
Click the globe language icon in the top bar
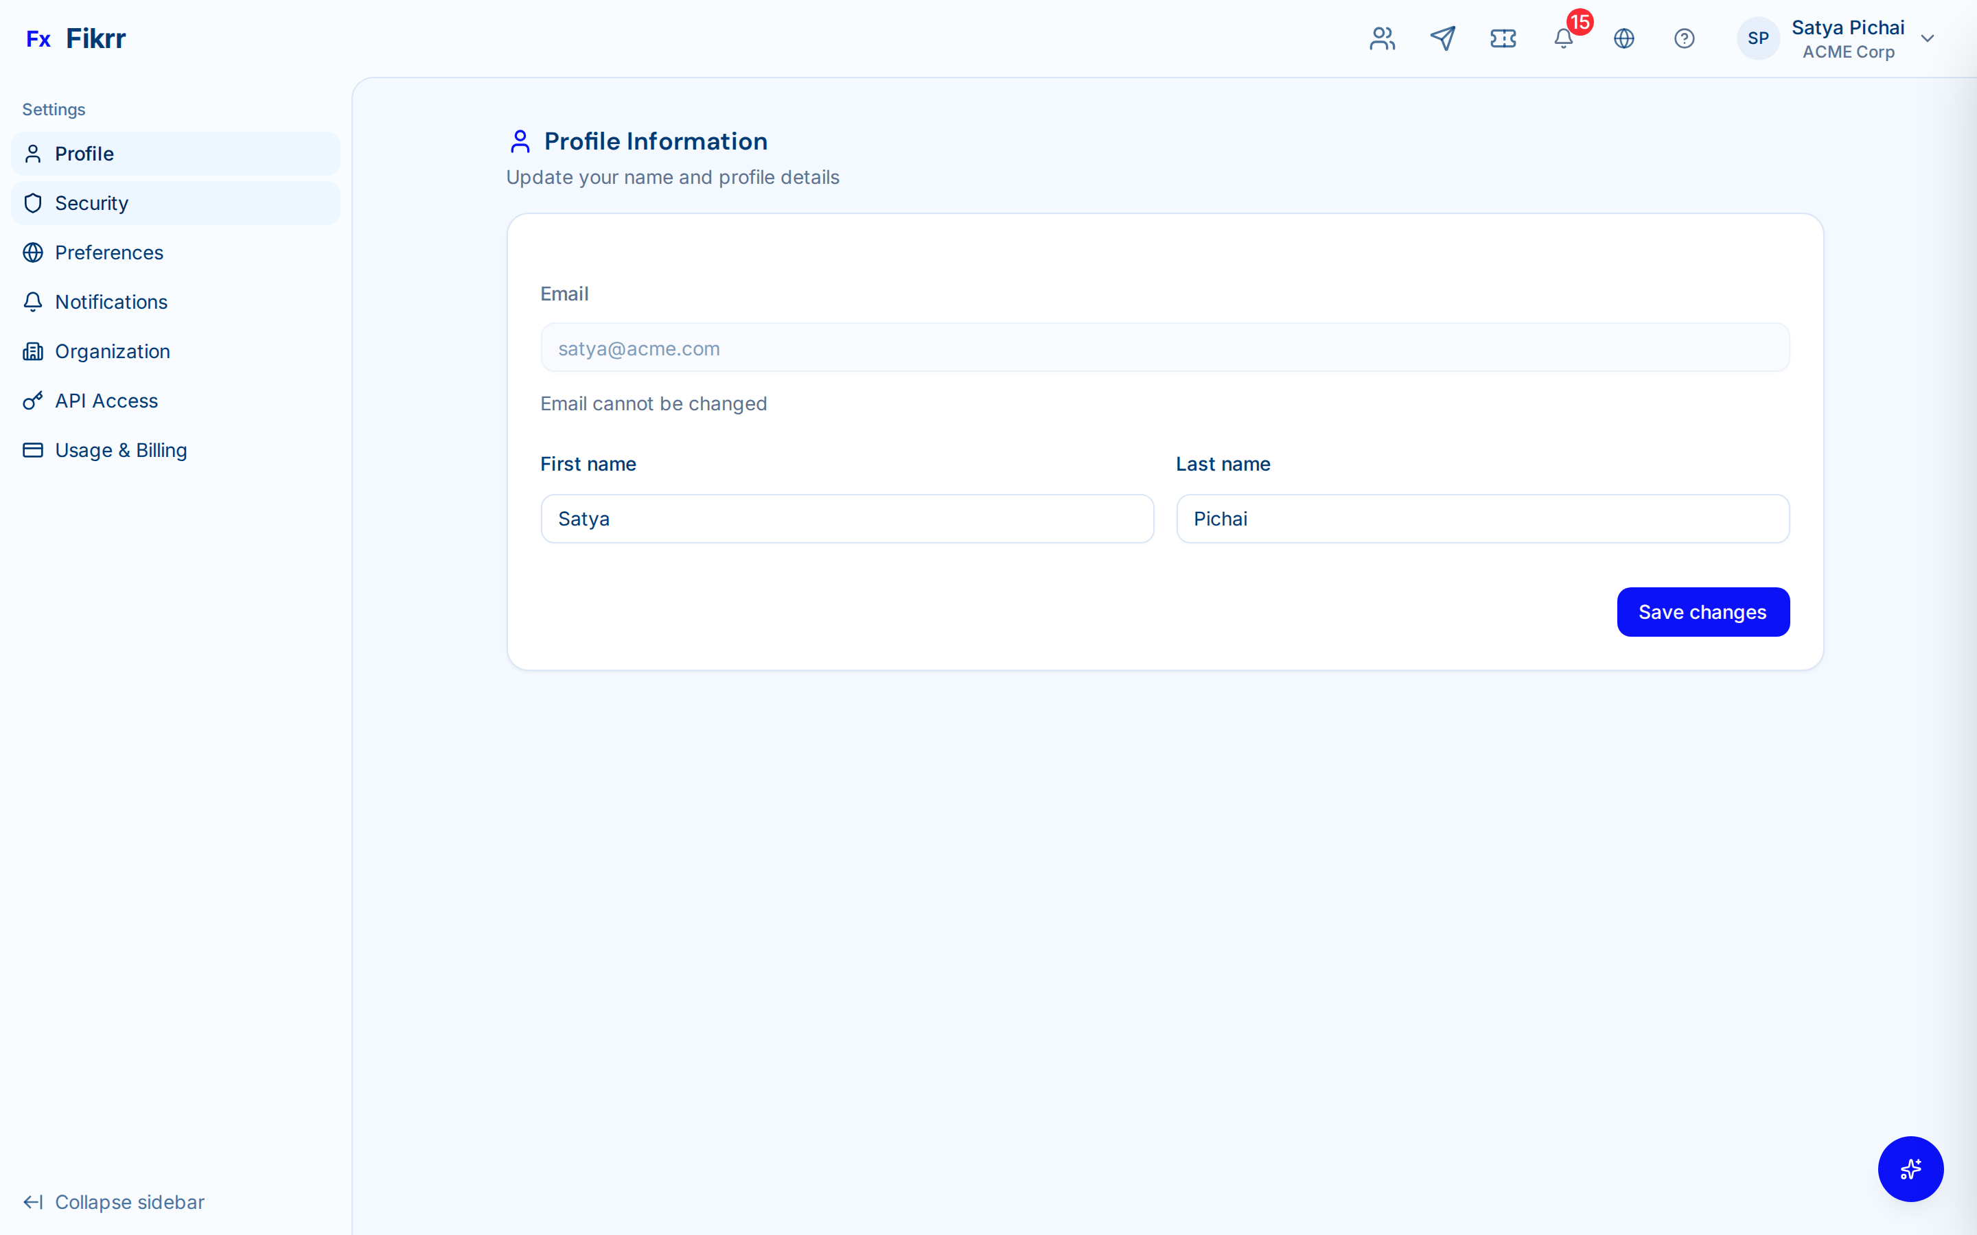[1624, 38]
